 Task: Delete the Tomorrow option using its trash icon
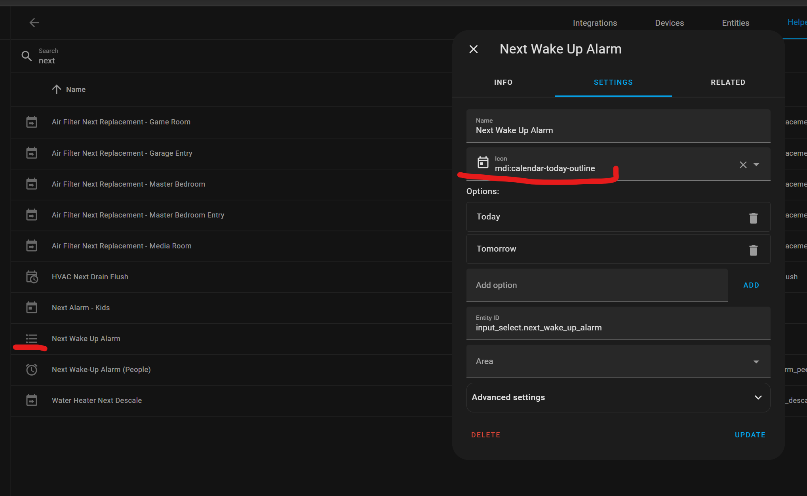tap(753, 250)
